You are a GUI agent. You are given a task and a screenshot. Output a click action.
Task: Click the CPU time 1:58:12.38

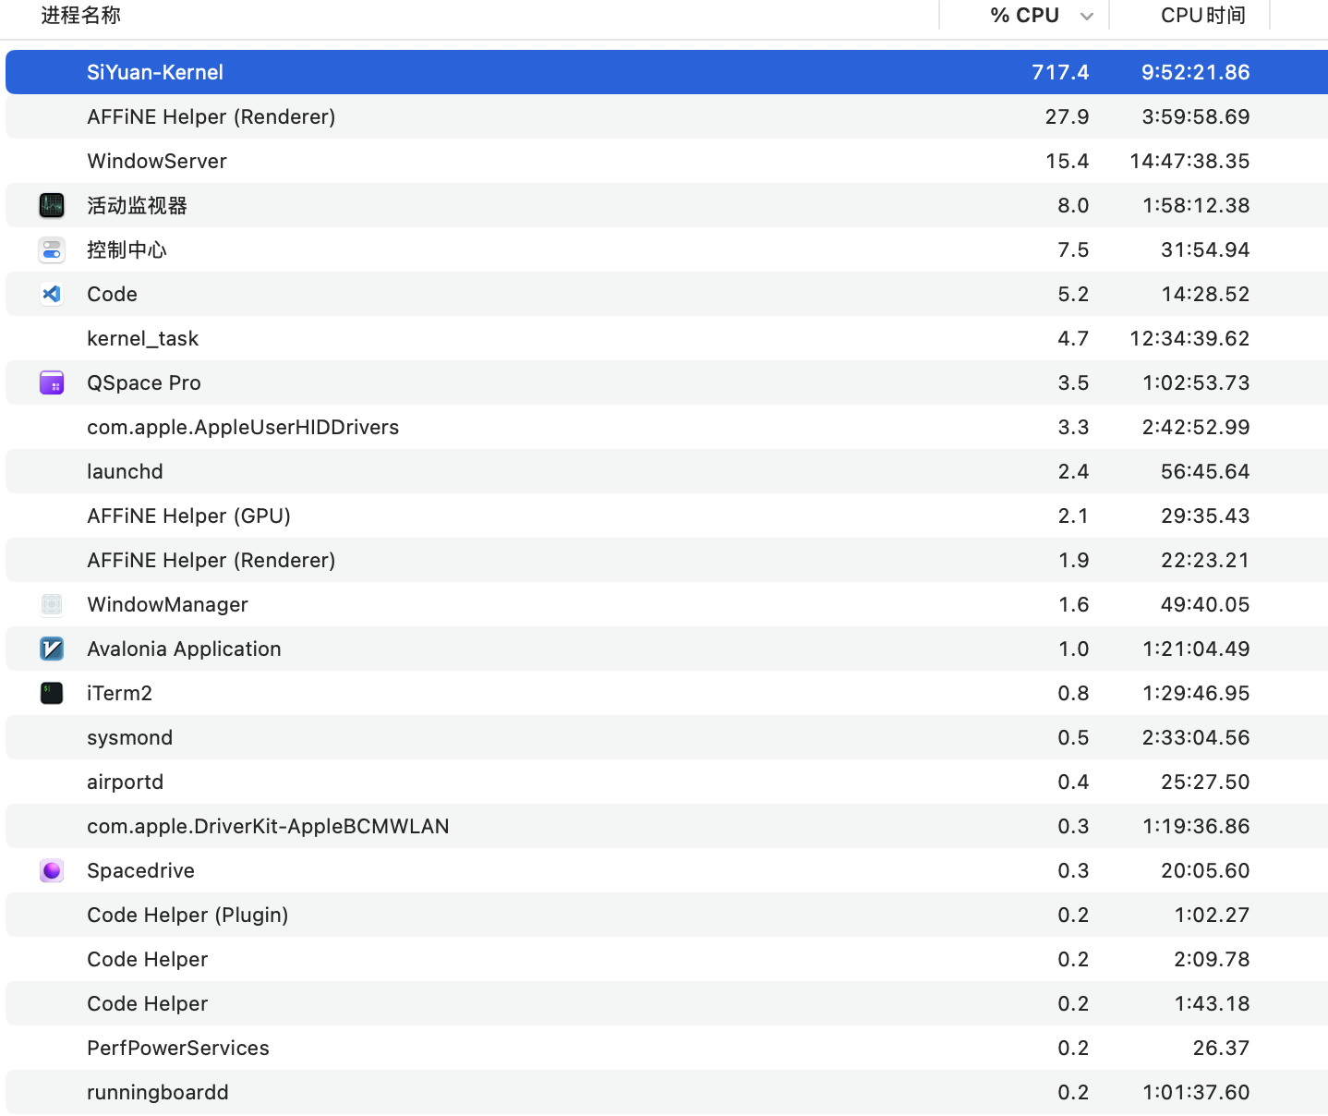1196,205
